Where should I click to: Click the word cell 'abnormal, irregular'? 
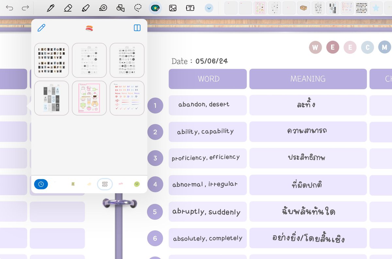click(208, 185)
